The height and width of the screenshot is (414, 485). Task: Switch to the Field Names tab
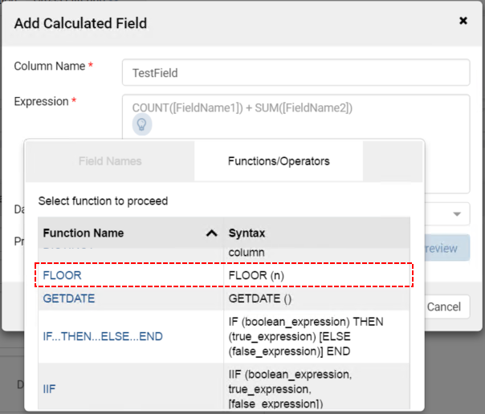110,161
